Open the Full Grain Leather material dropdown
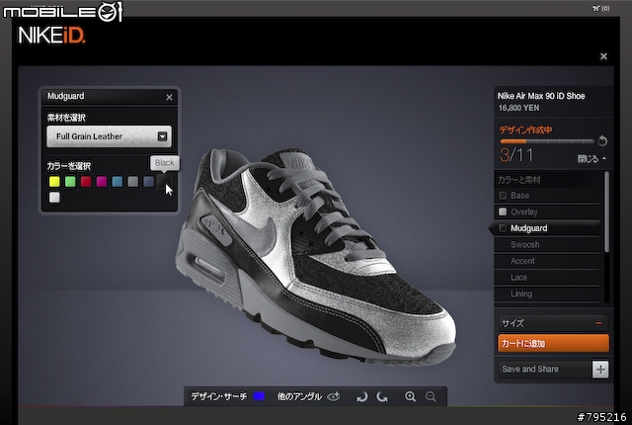 tap(110, 136)
